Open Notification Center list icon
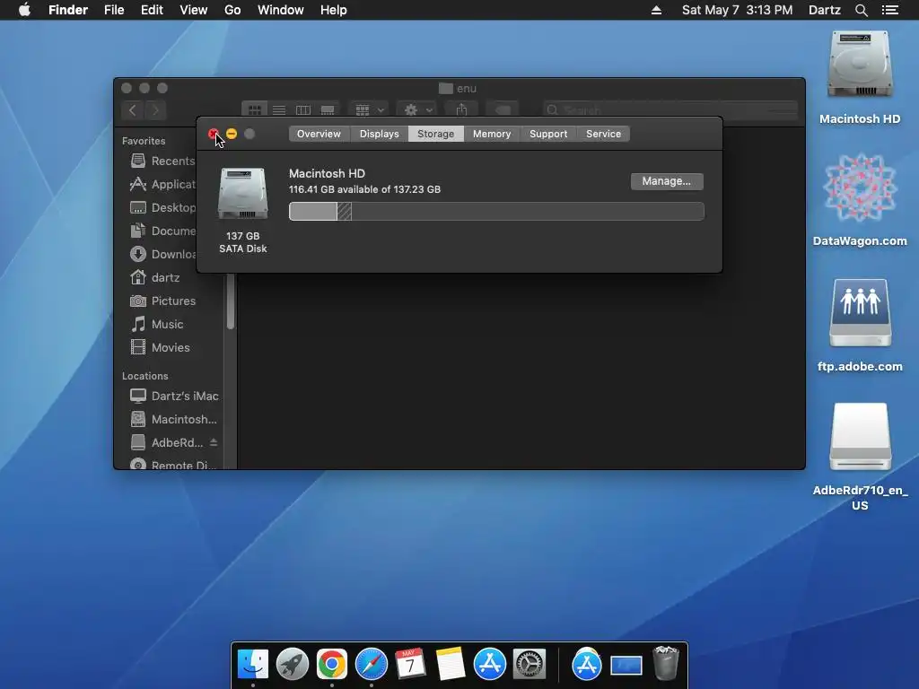 (889, 10)
